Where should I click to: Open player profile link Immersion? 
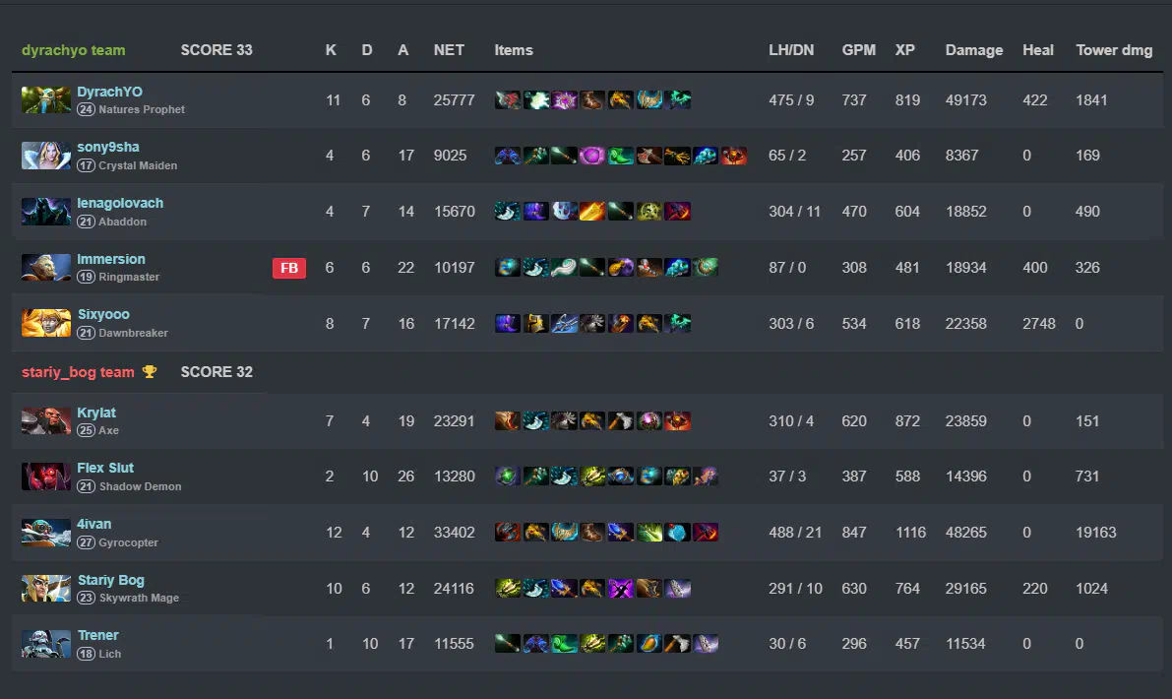click(x=111, y=259)
